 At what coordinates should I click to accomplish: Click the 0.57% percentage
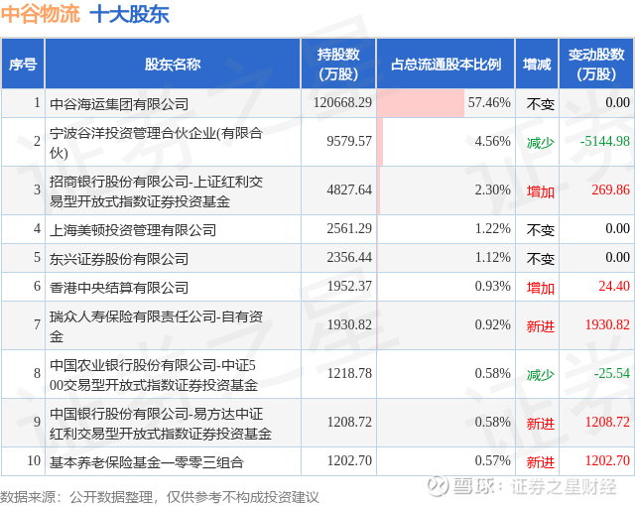click(x=492, y=460)
